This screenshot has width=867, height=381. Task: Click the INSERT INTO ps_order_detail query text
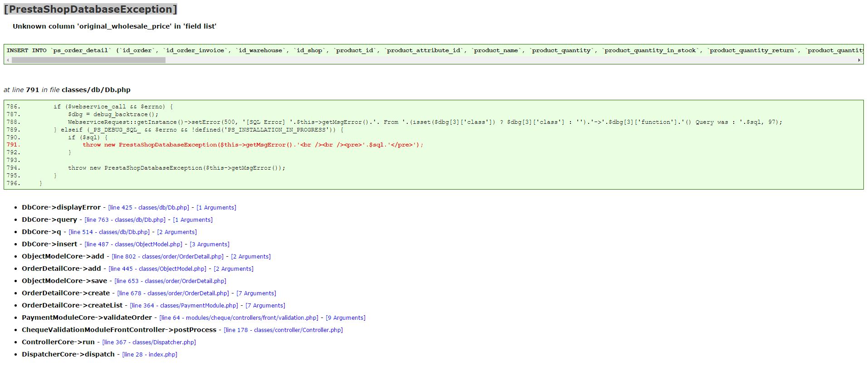coord(434,50)
